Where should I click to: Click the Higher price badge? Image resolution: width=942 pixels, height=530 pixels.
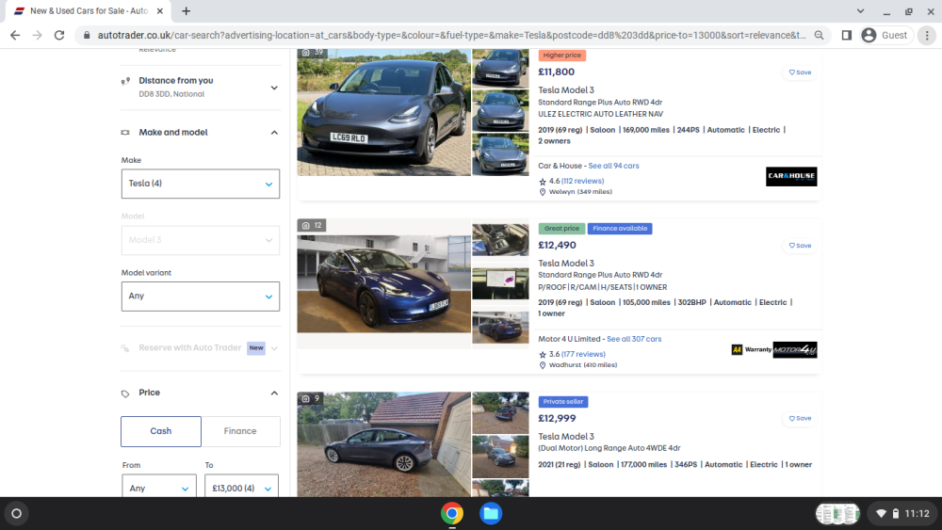(561, 56)
